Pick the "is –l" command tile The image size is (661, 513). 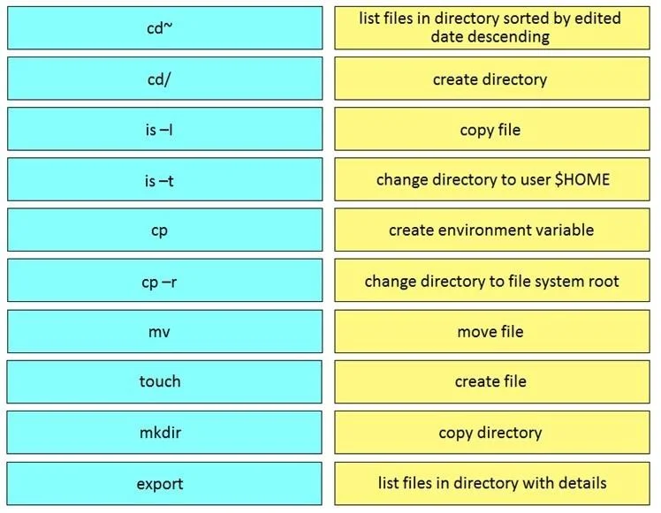[x=165, y=129]
